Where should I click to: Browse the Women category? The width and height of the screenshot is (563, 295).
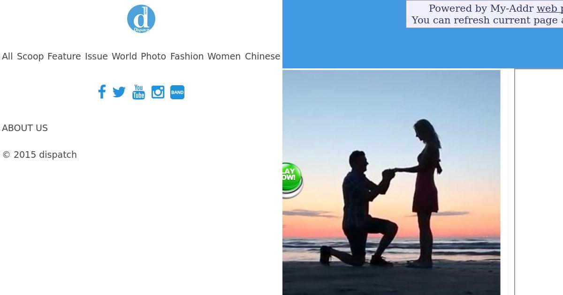[224, 56]
